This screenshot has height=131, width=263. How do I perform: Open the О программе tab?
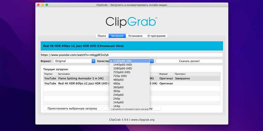click(x=156, y=36)
